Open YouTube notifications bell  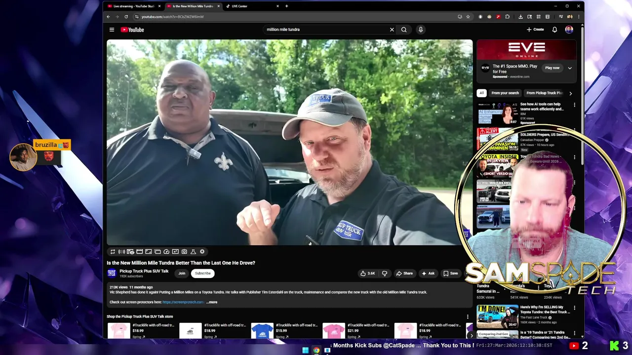554,30
